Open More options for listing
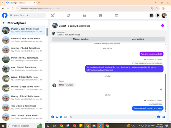The image size is (171, 128). tap(138, 39)
